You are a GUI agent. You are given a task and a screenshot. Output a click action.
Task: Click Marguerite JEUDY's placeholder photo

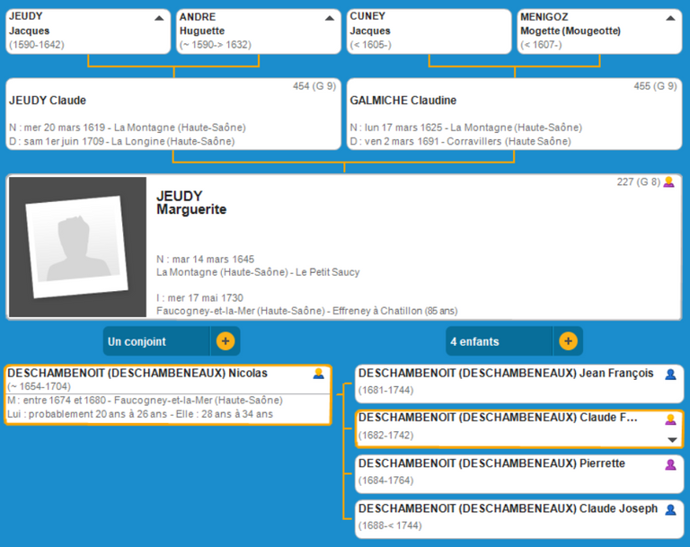77,246
